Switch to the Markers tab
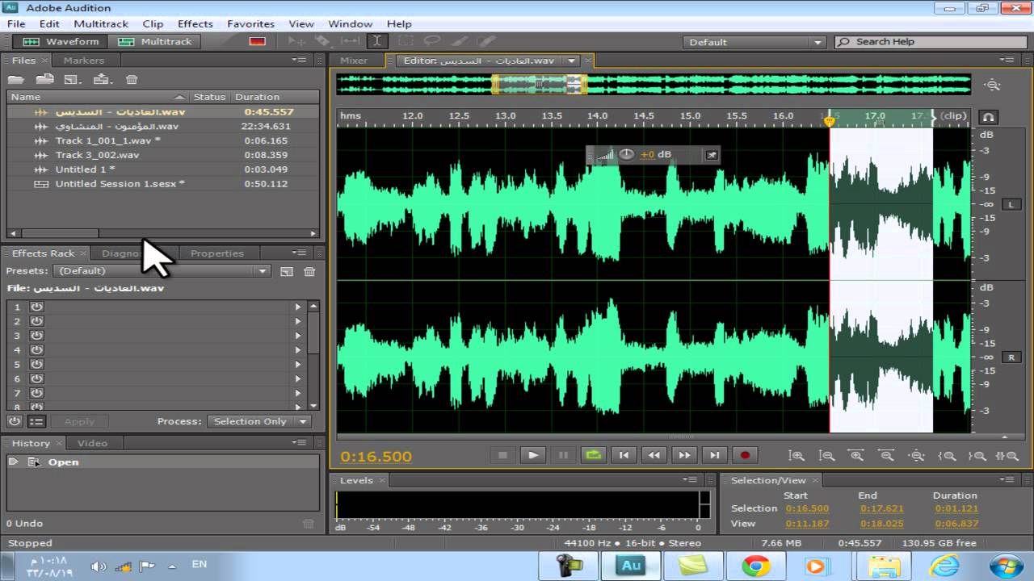Image resolution: width=1034 pixels, height=581 pixels. [x=84, y=60]
